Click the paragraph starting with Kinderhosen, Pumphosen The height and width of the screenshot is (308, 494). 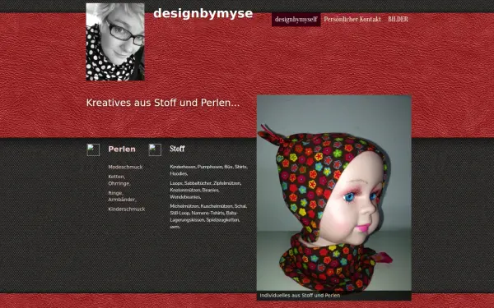[x=209, y=170]
